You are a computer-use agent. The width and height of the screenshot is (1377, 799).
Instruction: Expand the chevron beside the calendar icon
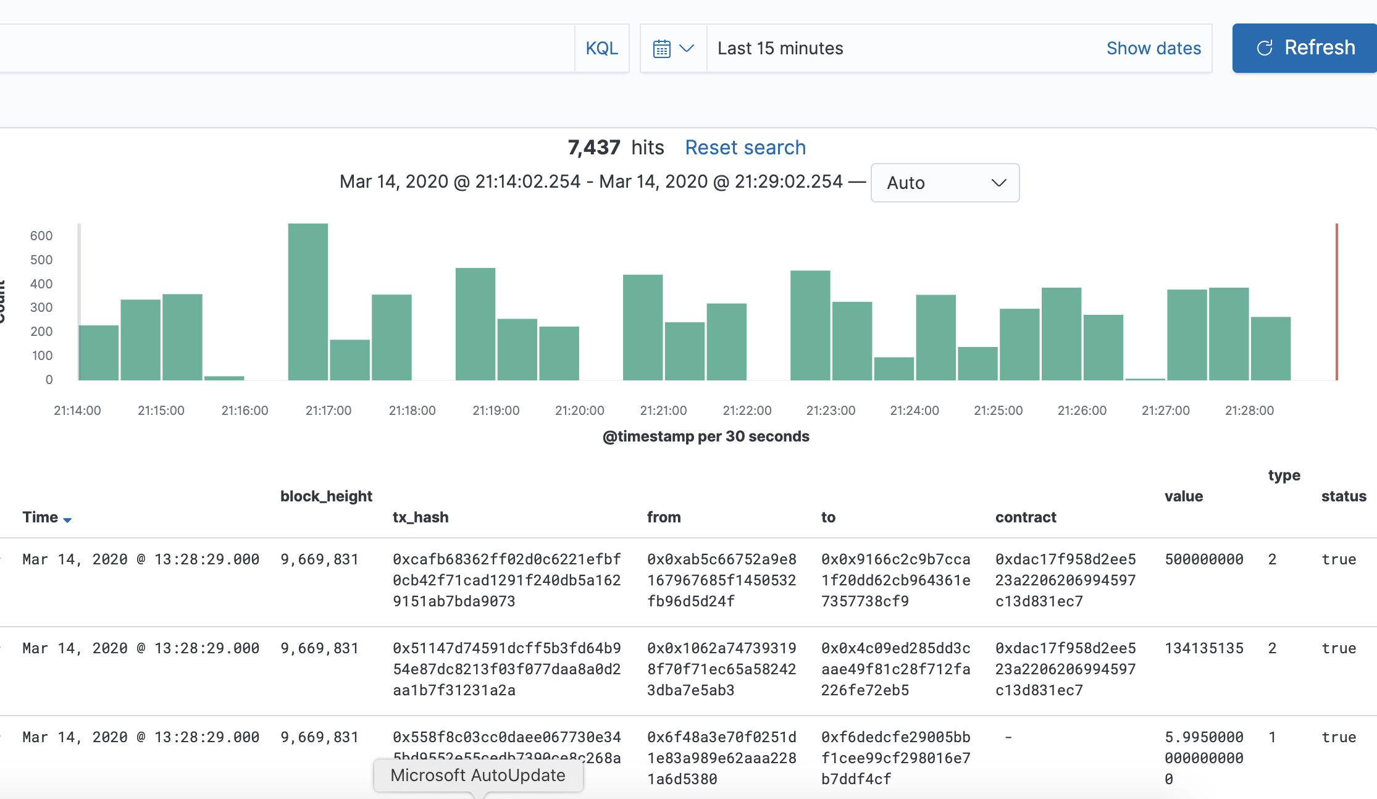tap(687, 48)
